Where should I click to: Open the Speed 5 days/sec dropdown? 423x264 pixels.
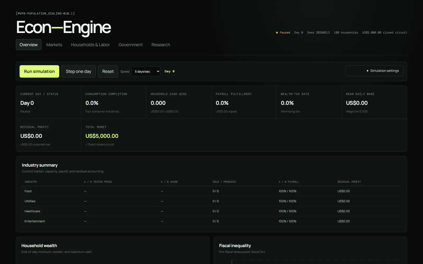pyautogui.click(x=146, y=71)
